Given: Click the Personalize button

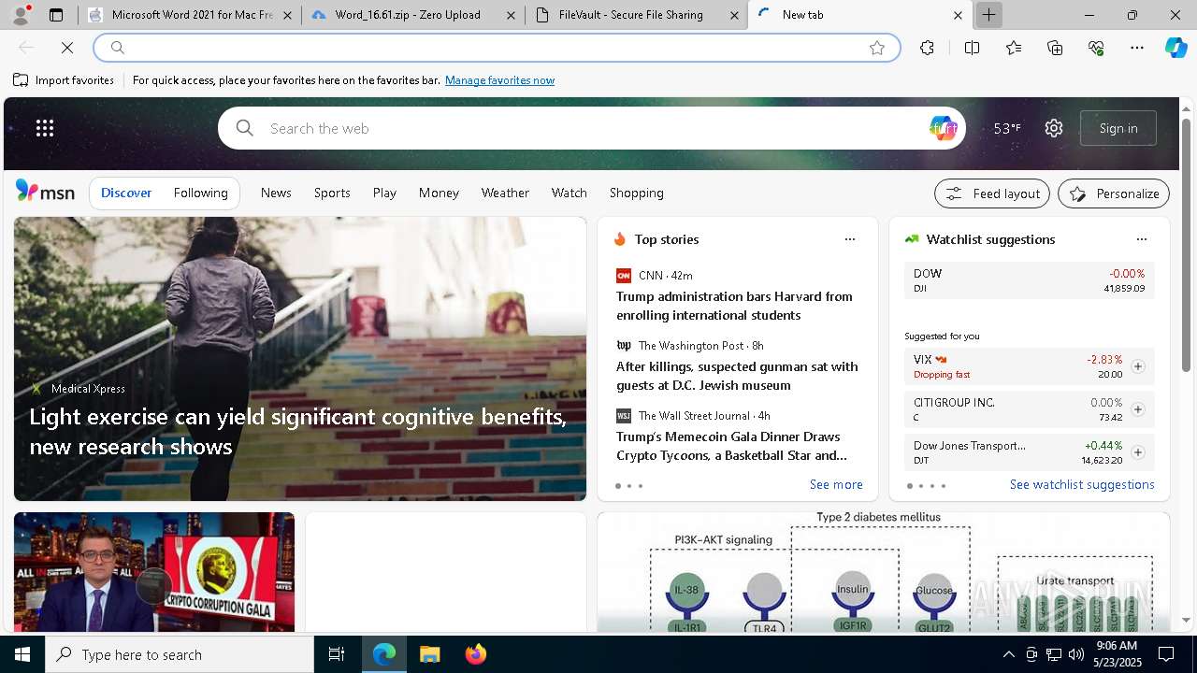Looking at the screenshot, I should [x=1114, y=193].
